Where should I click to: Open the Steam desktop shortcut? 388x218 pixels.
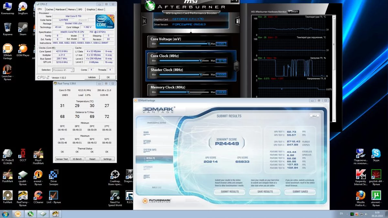pos(23,27)
